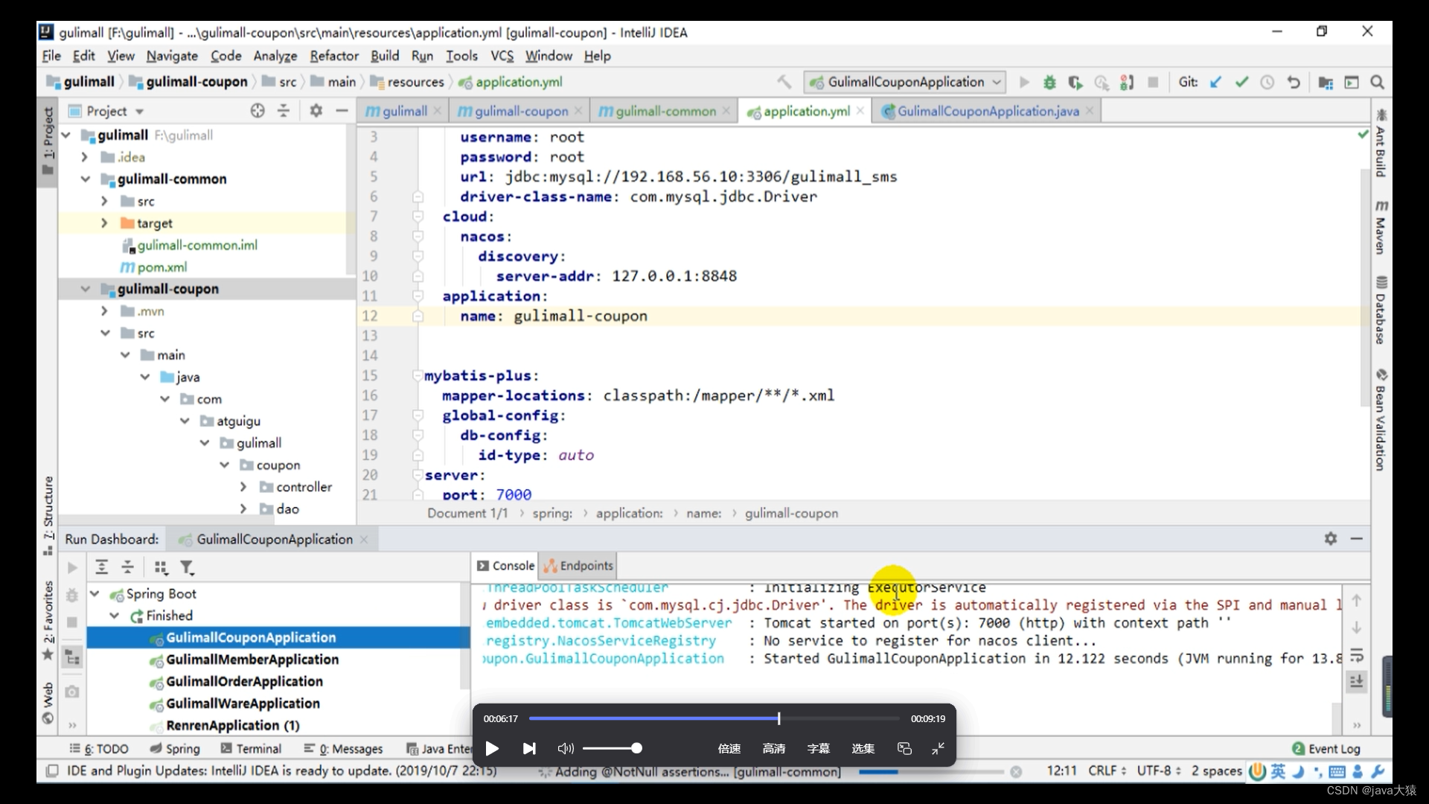The image size is (1429, 804).
Task: Close the application.yml editor tab
Action: click(860, 110)
